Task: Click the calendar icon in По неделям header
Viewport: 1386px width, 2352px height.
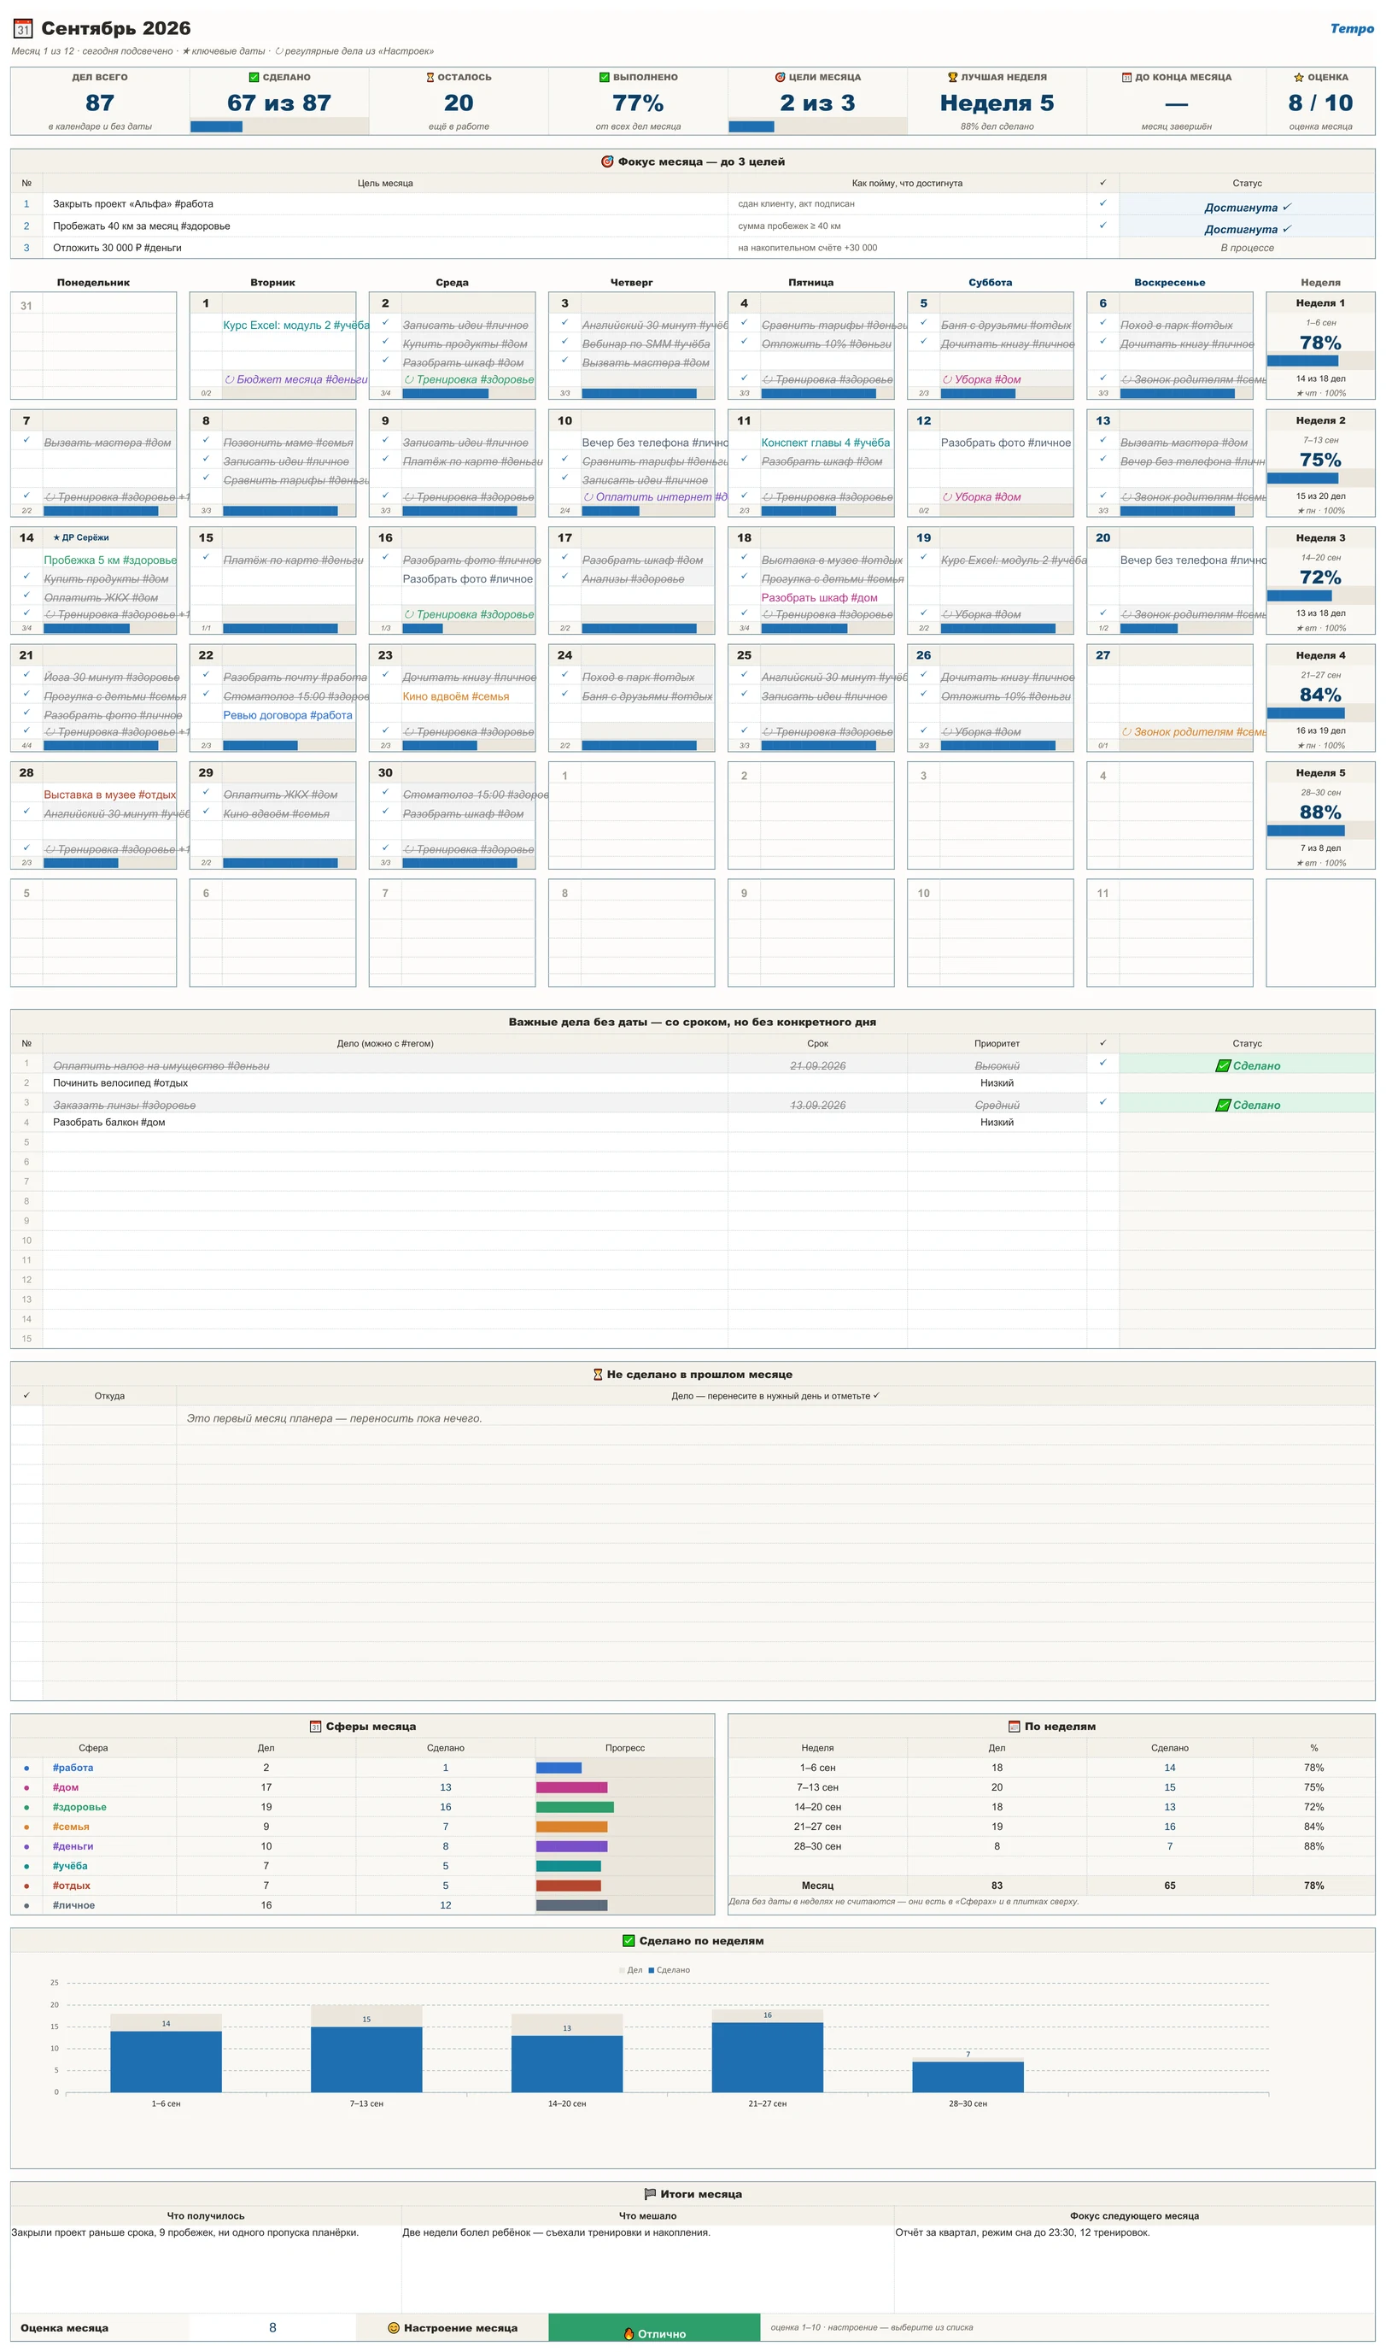Action: (x=1015, y=1727)
